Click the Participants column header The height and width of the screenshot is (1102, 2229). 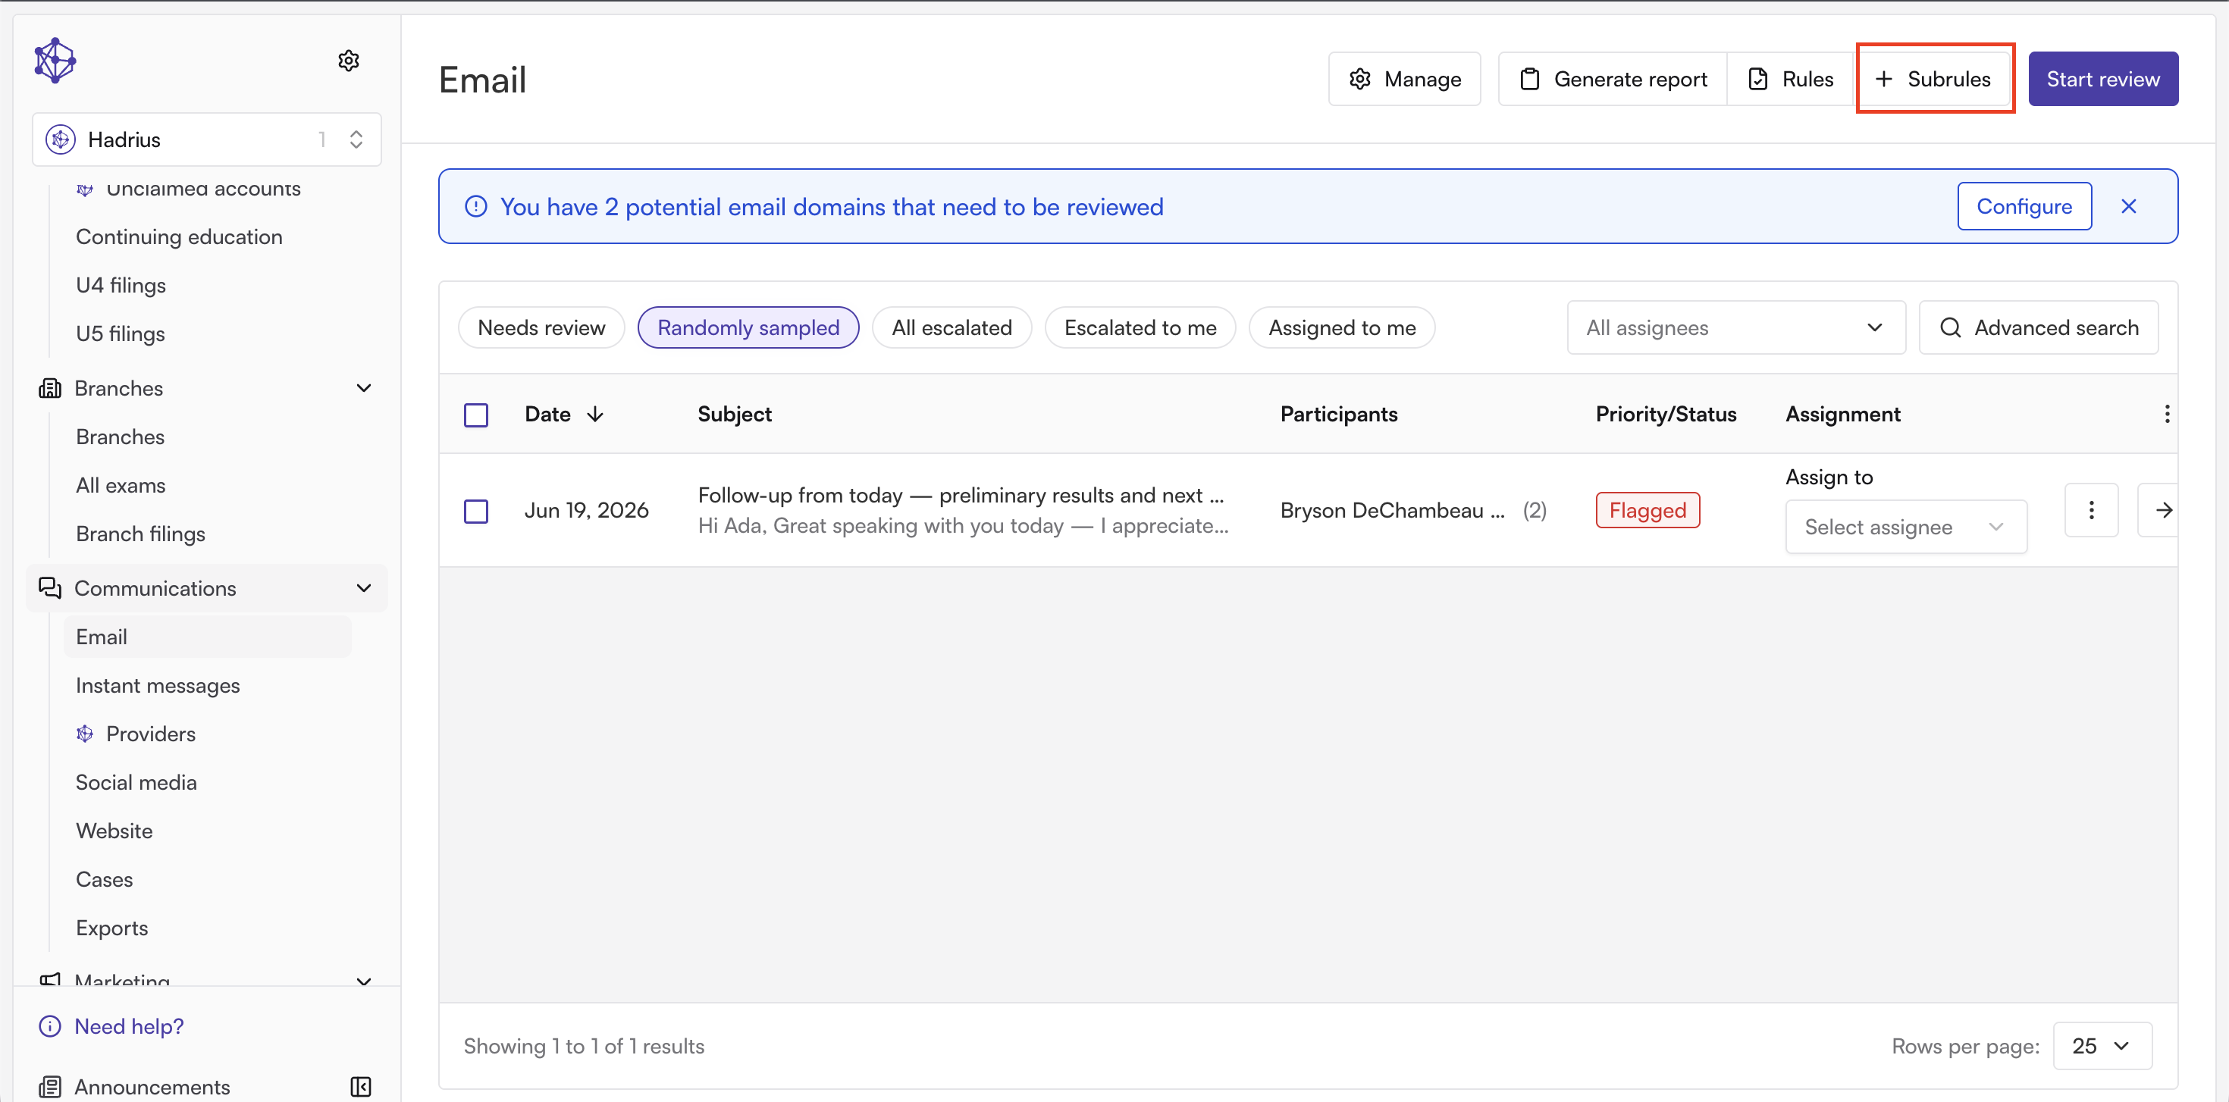click(x=1339, y=415)
